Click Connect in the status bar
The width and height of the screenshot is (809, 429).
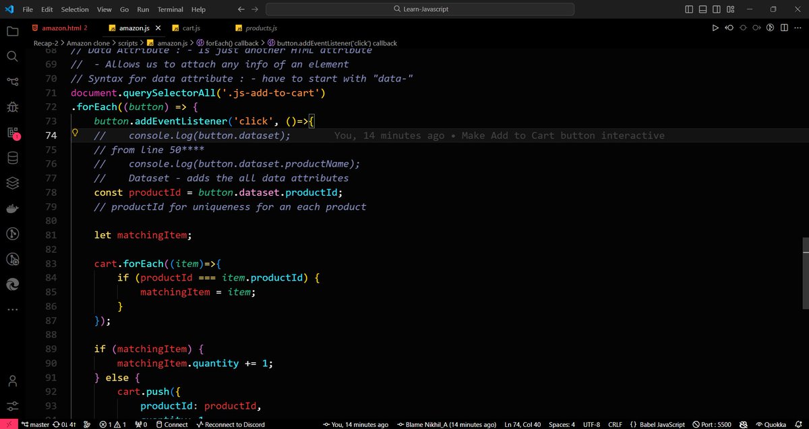pos(171,424)
